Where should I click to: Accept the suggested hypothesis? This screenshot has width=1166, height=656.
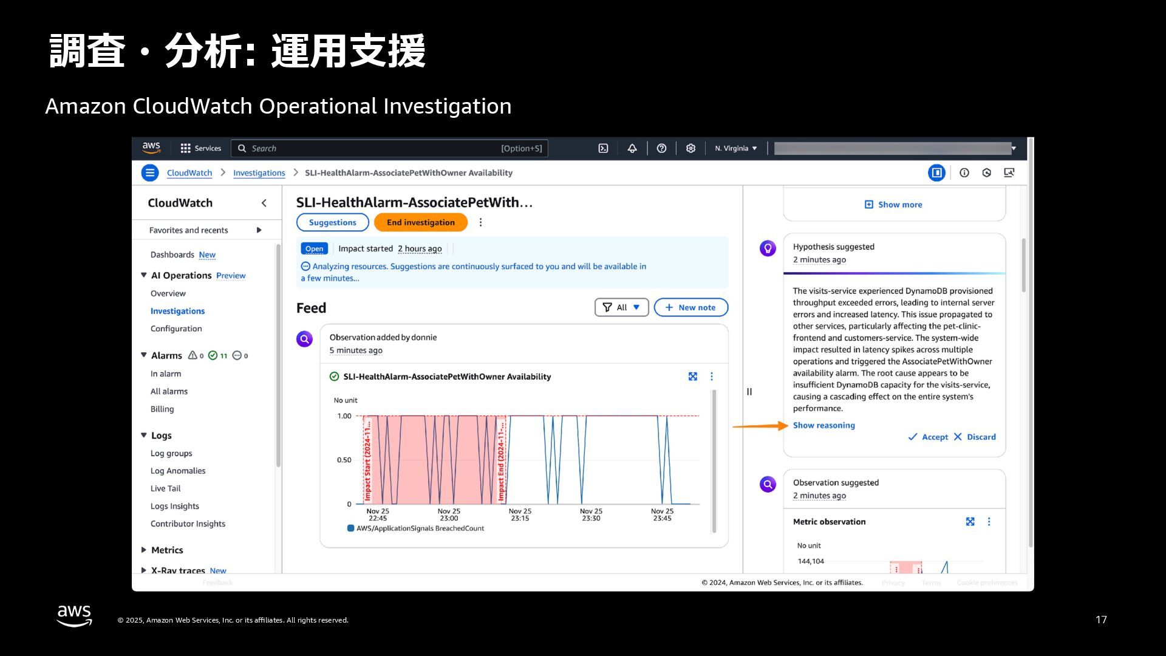click(928, 437)
